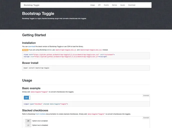Click the Bootstrap Toggle tagline
Viewport: 172px width, 128px height.
[x=54, y=18]
